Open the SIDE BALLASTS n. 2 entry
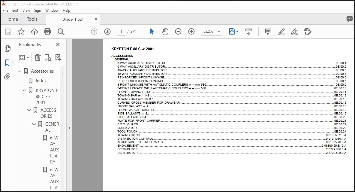 [x=232, y=113]
